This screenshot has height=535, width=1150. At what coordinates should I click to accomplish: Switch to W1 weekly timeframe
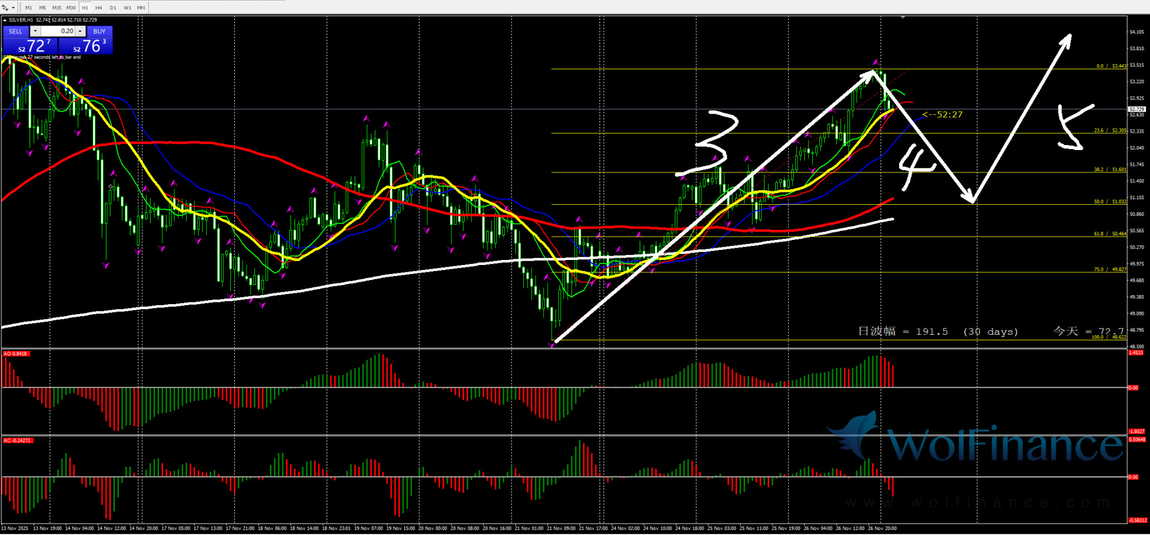tap(127, 8)
